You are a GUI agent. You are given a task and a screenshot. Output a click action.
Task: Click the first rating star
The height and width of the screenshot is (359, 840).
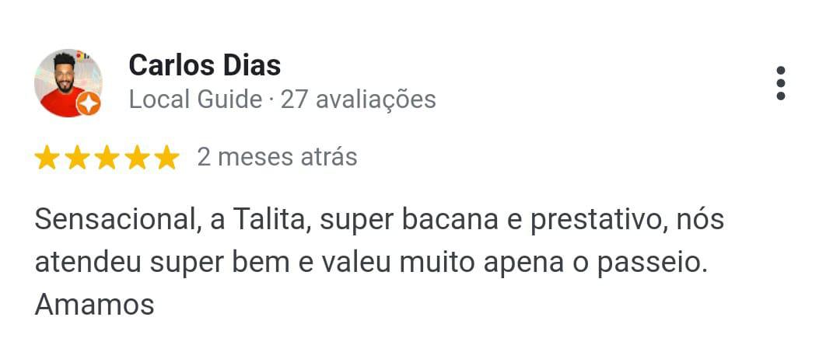(47, 158)
